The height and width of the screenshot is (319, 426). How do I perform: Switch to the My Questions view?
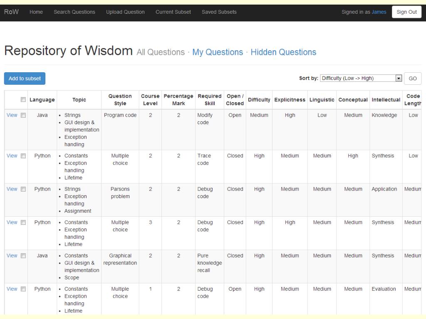pos(218,52)
